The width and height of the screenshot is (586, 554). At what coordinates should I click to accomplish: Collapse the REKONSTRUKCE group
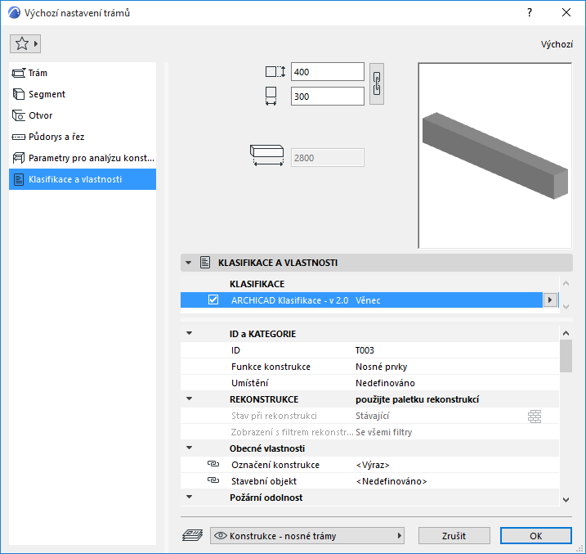pos(190,399)
